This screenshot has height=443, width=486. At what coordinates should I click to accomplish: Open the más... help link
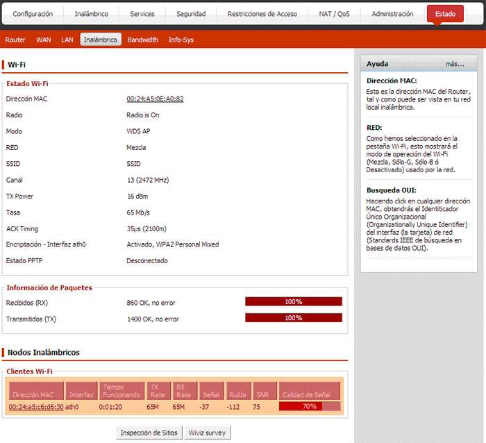tap(455, 64)
